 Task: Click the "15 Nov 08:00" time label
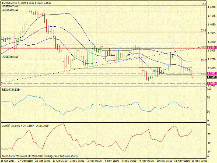point(199,161)
